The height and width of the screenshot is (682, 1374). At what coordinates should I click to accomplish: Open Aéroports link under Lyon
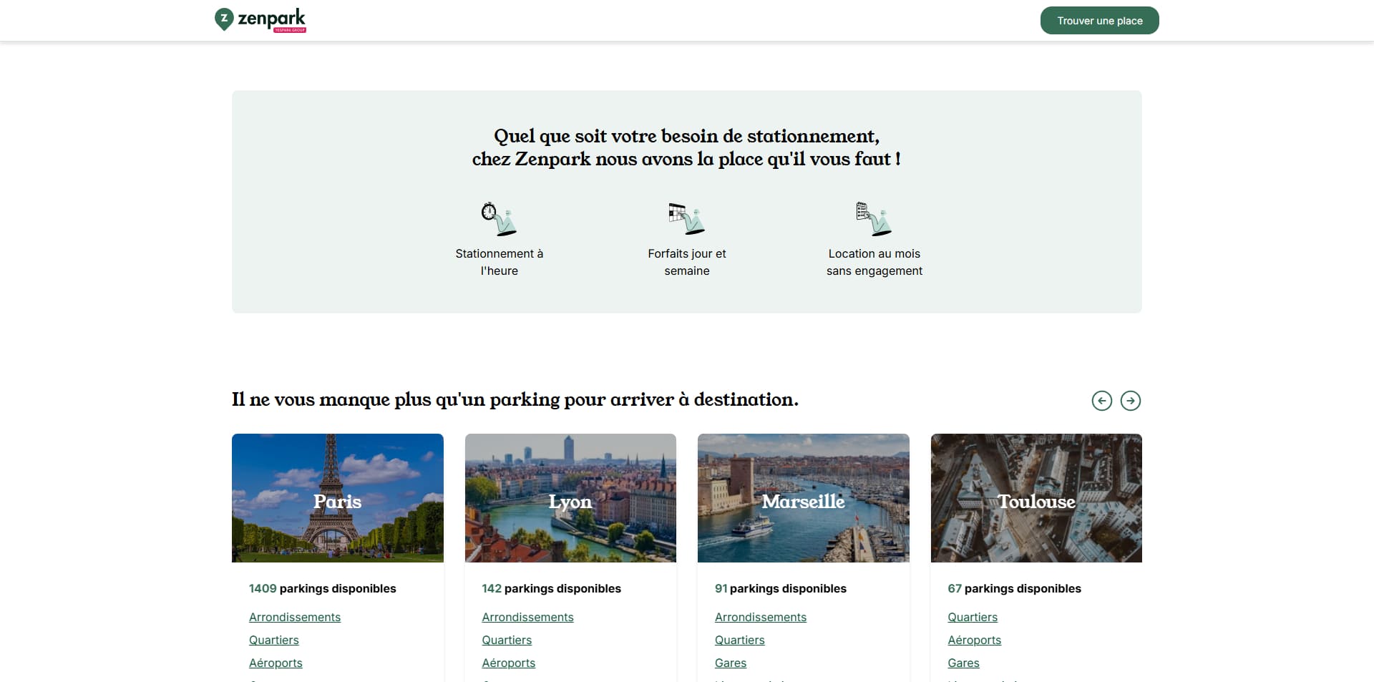[x=509, y=663]
